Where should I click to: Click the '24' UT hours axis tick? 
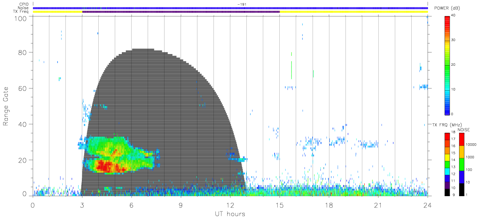427,205
